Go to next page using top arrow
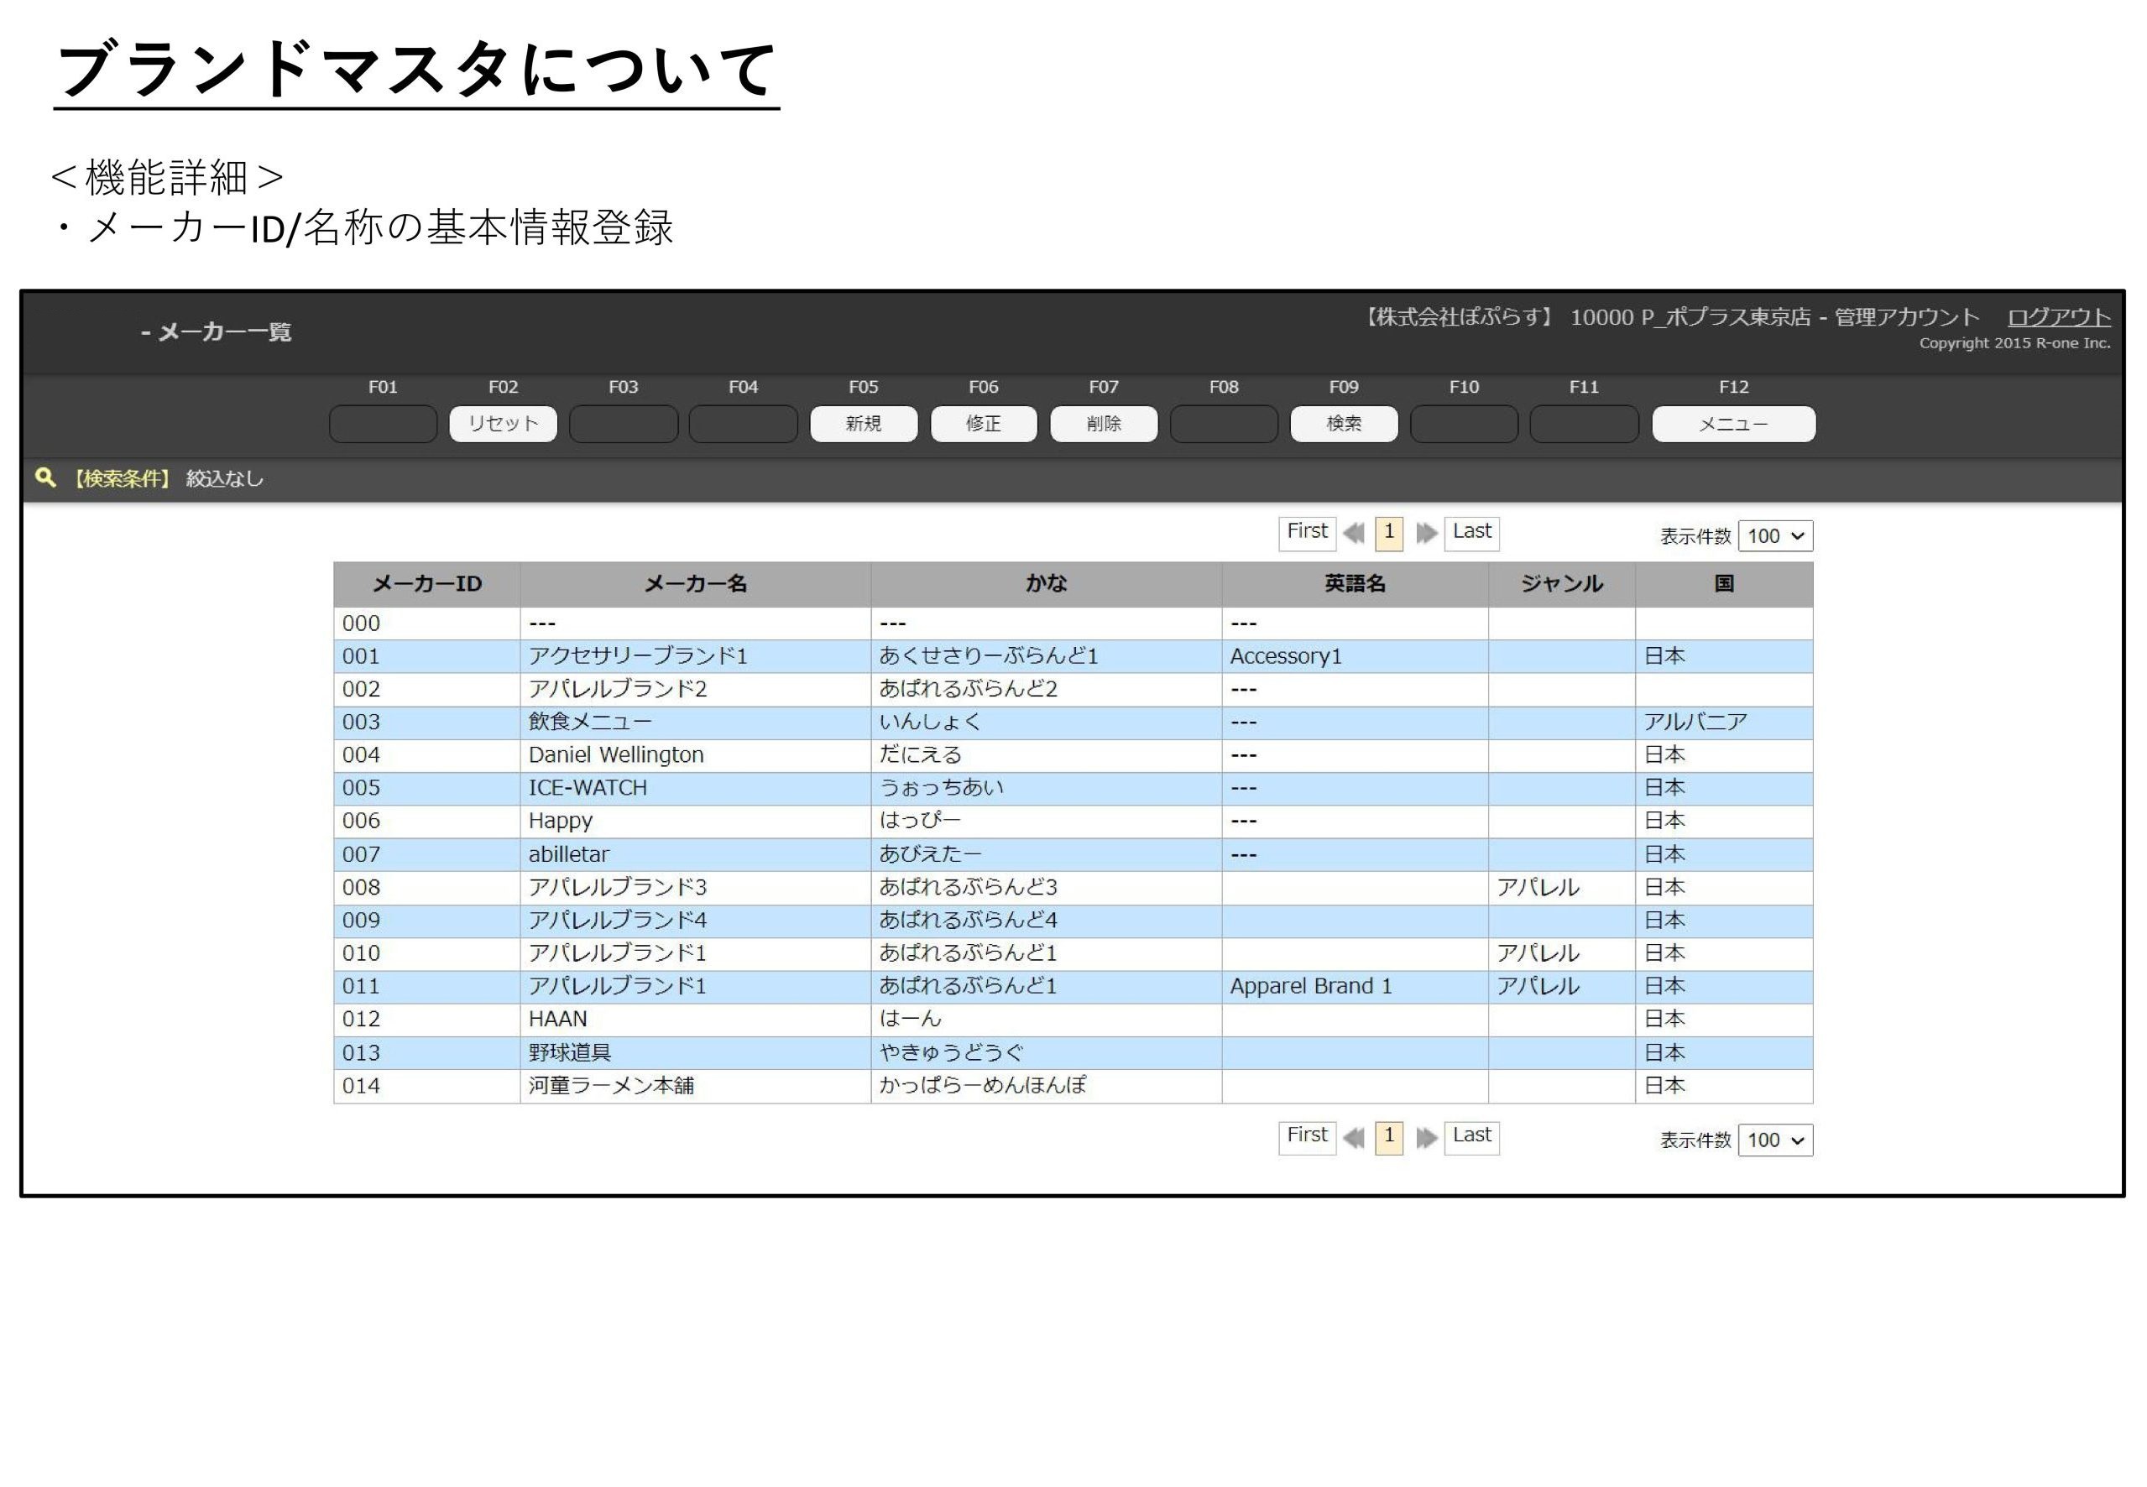The height and width of the screenshot is (1487, 2147). pos(1426,533)
